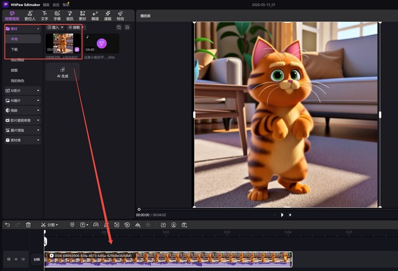Click the search icon in media panel
This screenshot has width=398, height=271.
[119, 28]
